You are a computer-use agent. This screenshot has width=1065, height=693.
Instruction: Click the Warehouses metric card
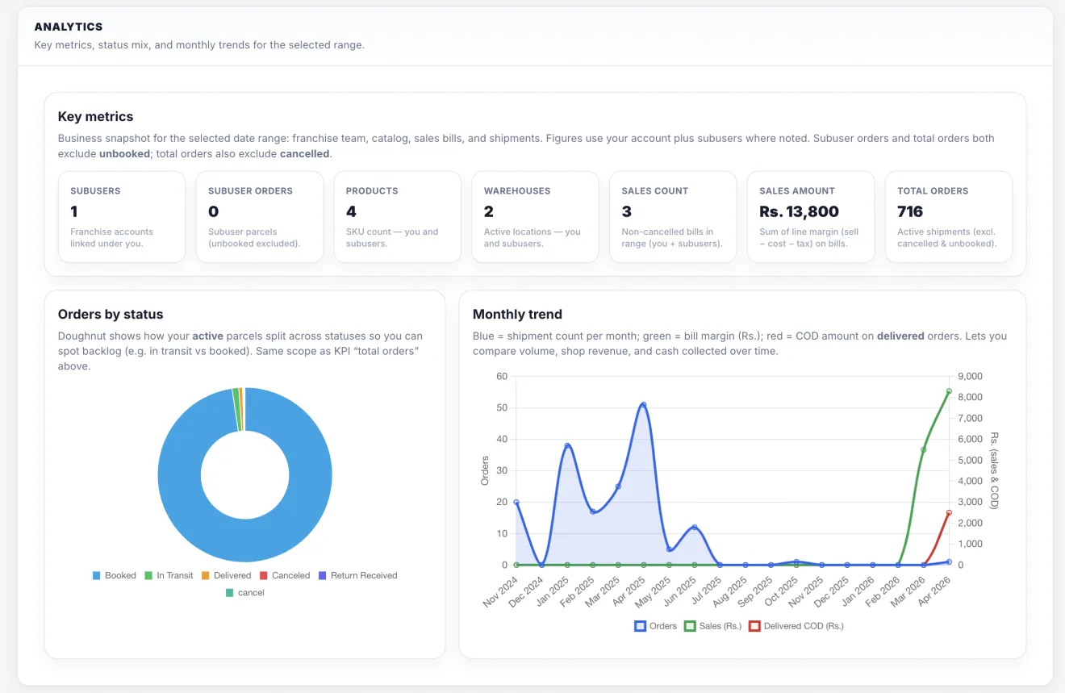click(536, 216)
